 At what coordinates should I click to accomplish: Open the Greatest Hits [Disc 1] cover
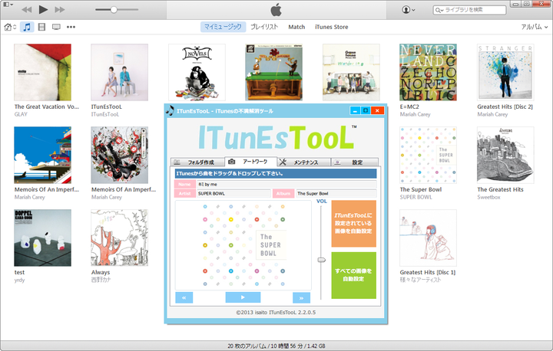(x=428, y=238)
